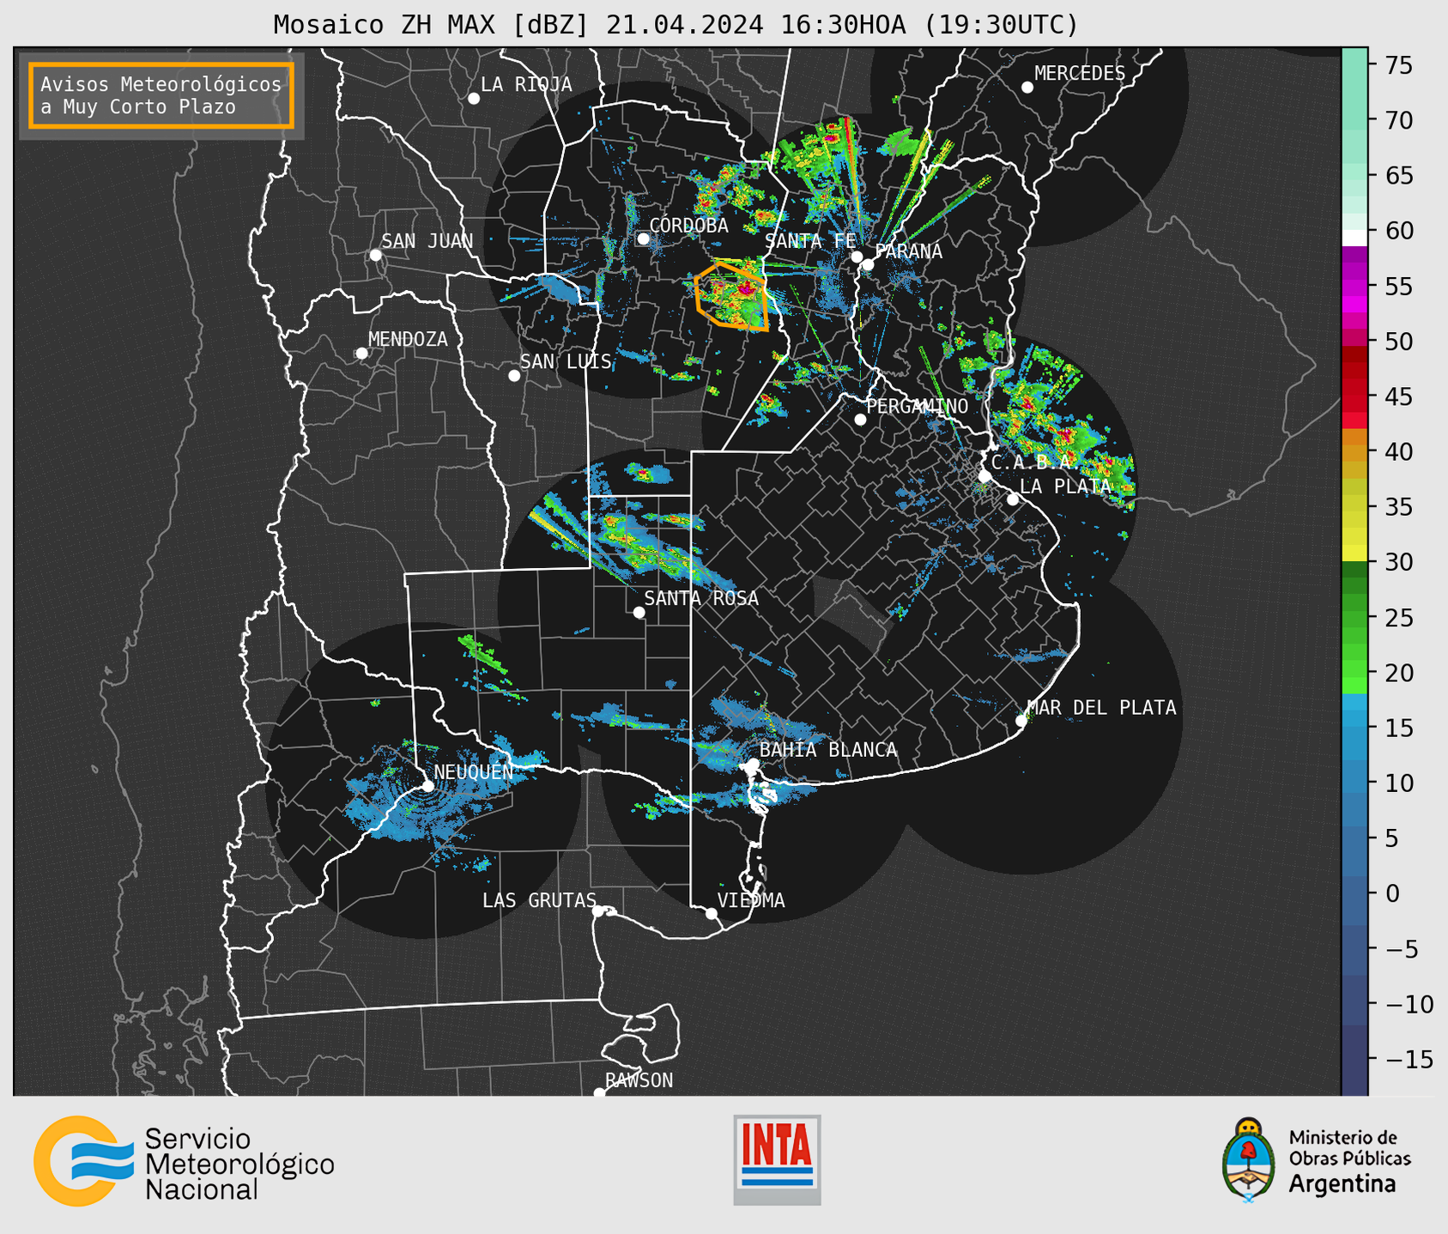
Task: Click the CÓRDOBA label text
Action: pos(689,225)
